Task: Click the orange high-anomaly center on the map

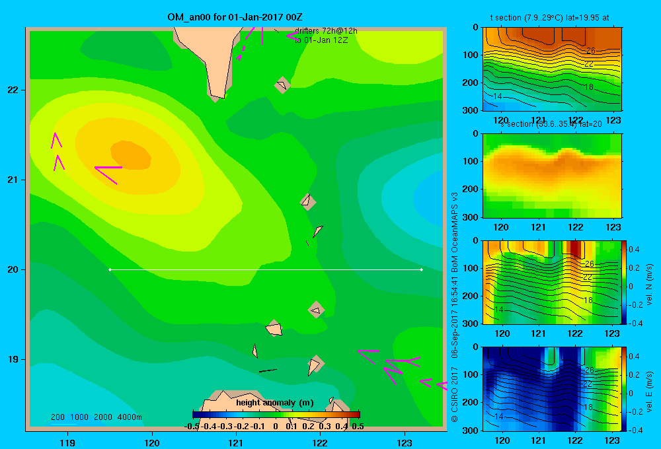Action: [x=131, y=155]
